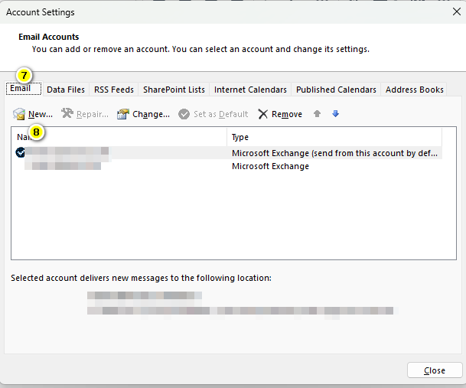Open the Internet Calendars tab
The width and height of the screenshot is (466, 388).
(x=250, y=90)
